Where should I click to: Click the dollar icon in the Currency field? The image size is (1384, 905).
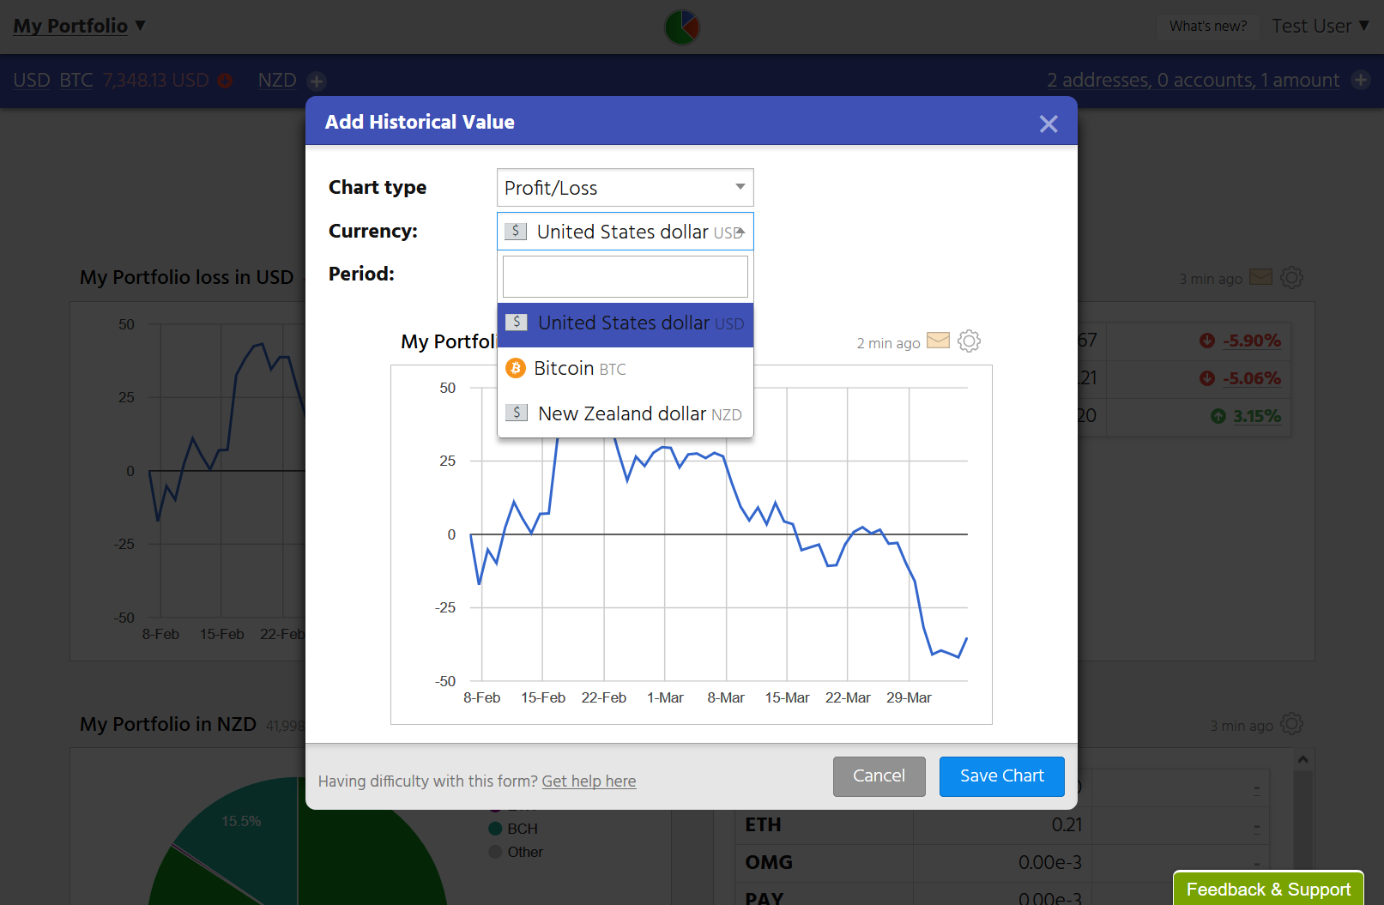click(516, 231)
